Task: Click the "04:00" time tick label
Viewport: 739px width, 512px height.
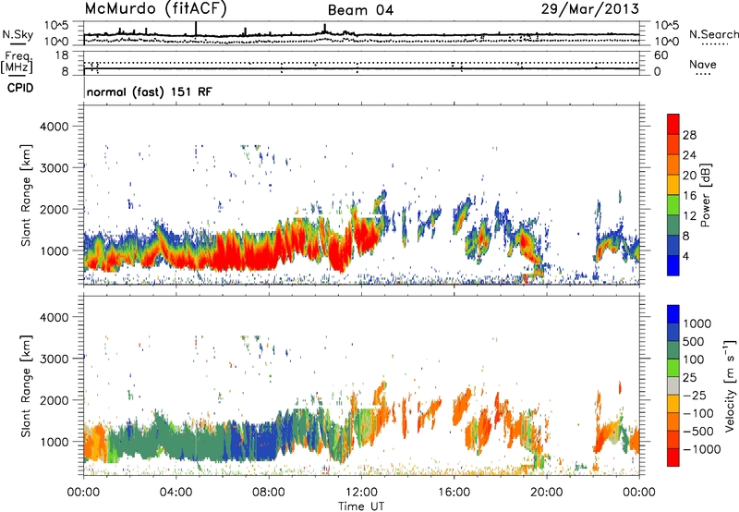Action: pos(176,493)
